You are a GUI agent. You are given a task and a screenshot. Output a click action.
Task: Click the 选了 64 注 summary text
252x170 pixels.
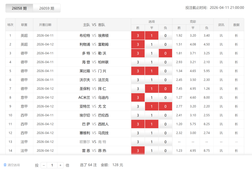click(88, 165)
